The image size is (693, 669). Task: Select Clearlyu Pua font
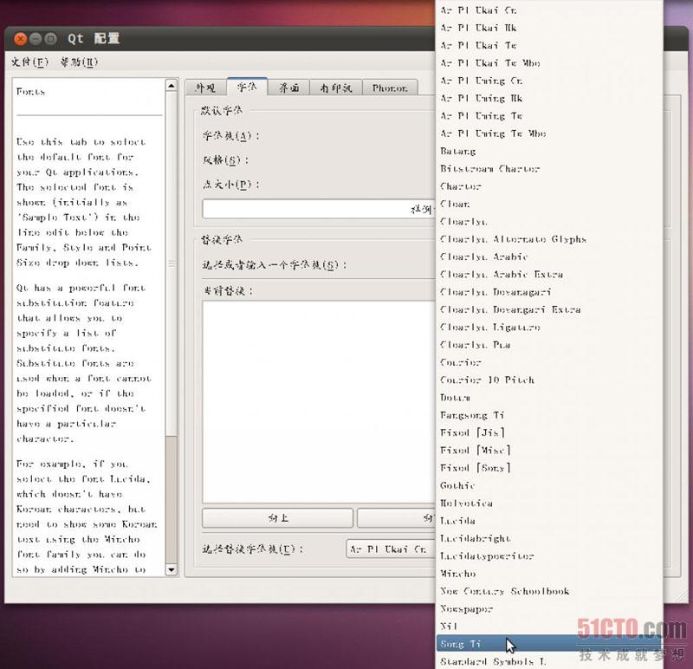(x=549, y=344)
